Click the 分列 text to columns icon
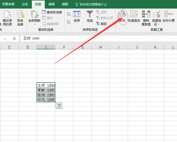177x142 pixels. (122, 14)
